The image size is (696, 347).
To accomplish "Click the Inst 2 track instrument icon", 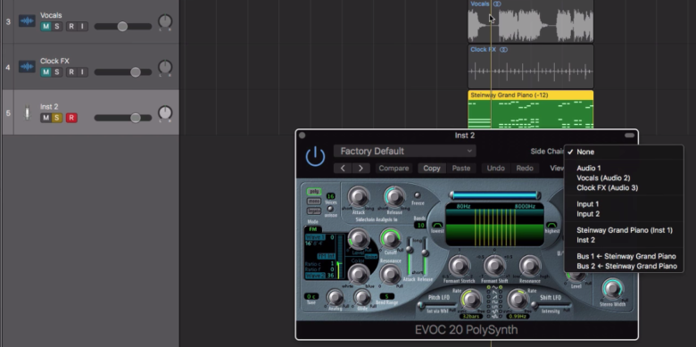I will (27, 112).
